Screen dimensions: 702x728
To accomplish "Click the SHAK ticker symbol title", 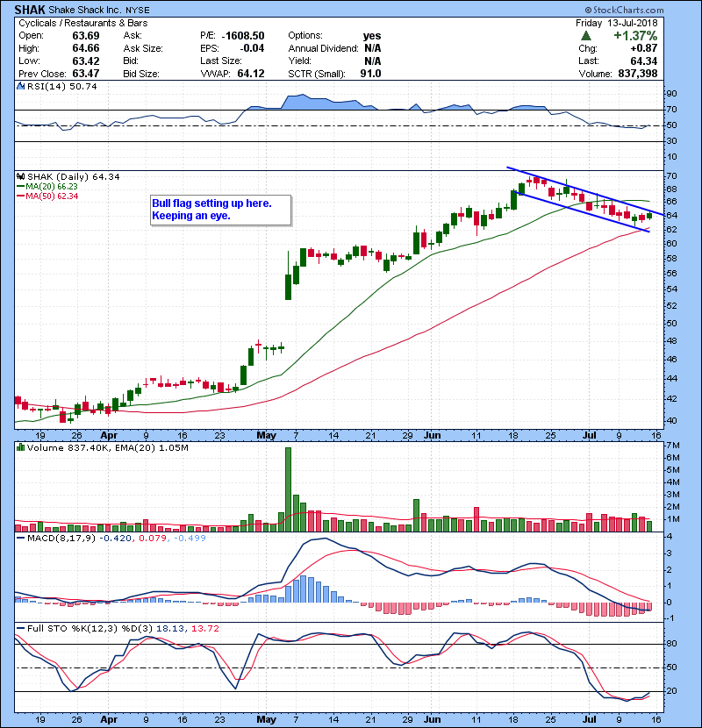I will click(30, 10).
